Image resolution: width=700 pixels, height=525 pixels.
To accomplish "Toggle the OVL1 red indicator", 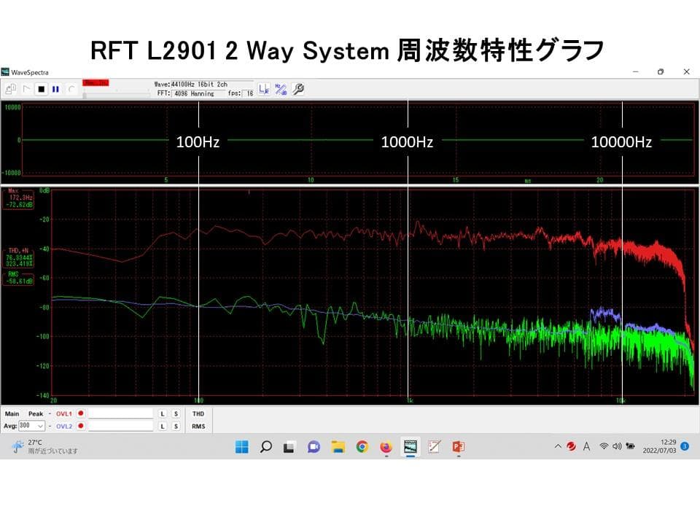I will coord(80,413).
